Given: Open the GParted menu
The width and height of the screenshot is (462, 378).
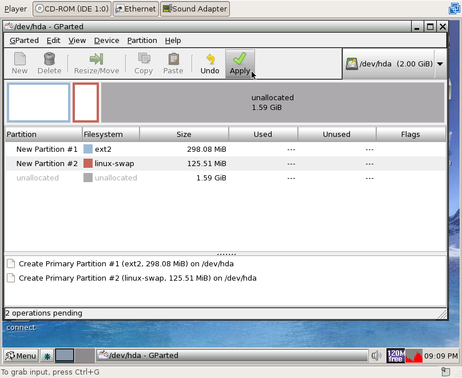Looking at the screenshot, I should pyautogui.click(x=24, y=41).
